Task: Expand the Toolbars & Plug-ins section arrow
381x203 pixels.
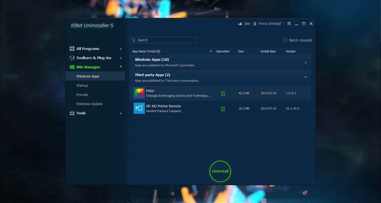Action: (121, 58)
